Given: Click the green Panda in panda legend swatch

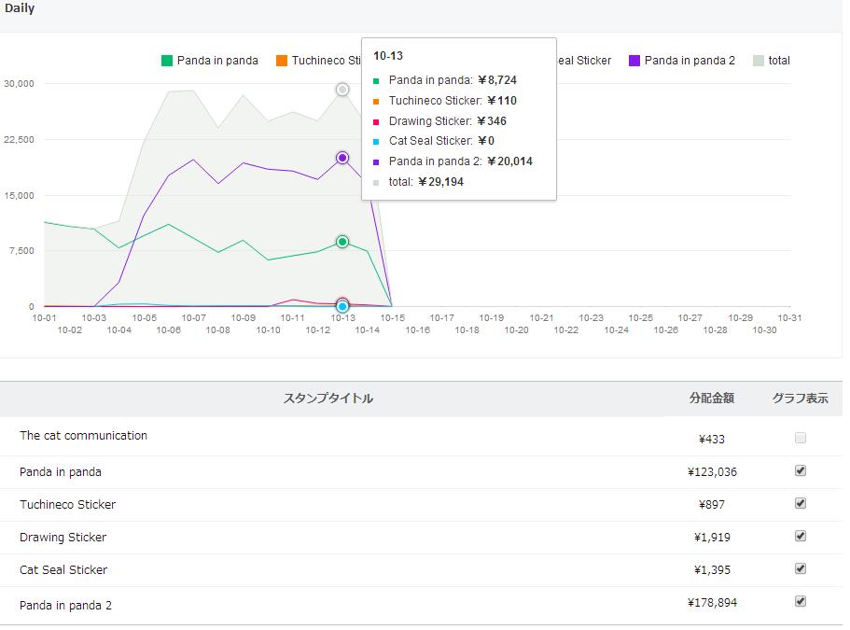Looking at the screenshot, I should pos(167,61).
